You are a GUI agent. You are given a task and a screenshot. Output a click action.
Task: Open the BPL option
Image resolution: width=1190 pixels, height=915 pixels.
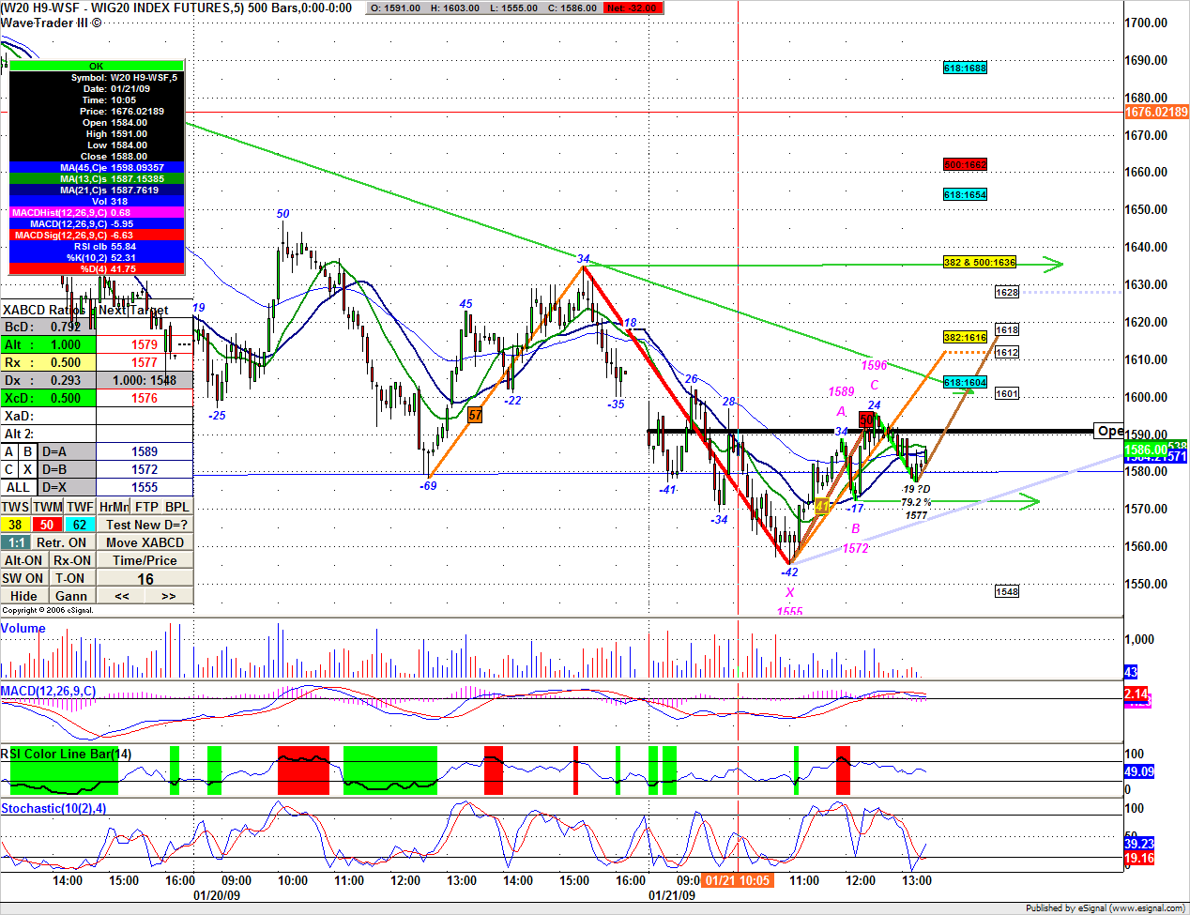177,507
